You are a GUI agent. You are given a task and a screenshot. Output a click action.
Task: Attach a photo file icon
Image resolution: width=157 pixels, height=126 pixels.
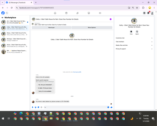(x=35, y=107)
